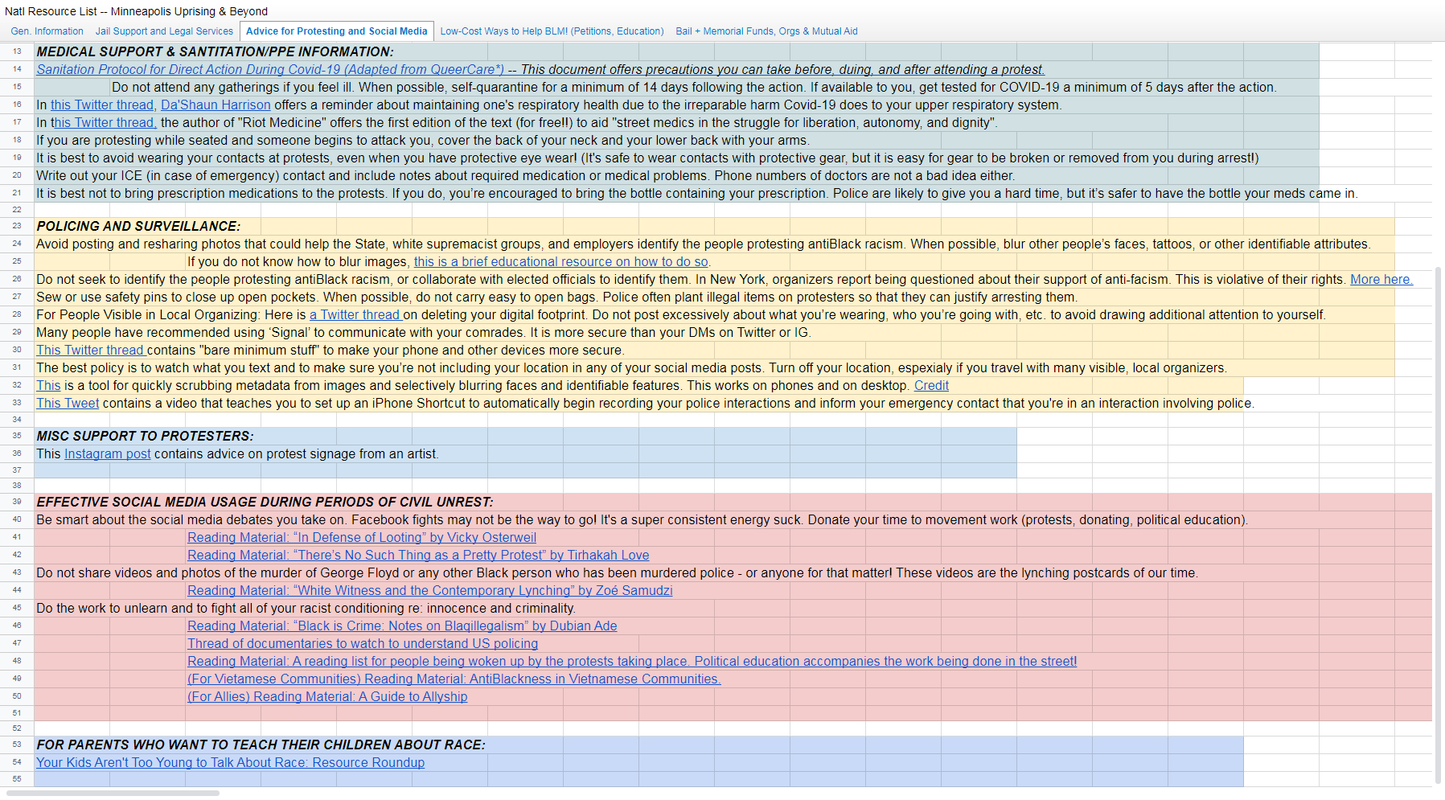The image size is (1445, 800).
Task: Open the Jail Support and Legal Services tab
Action: [x=164, y=31]
